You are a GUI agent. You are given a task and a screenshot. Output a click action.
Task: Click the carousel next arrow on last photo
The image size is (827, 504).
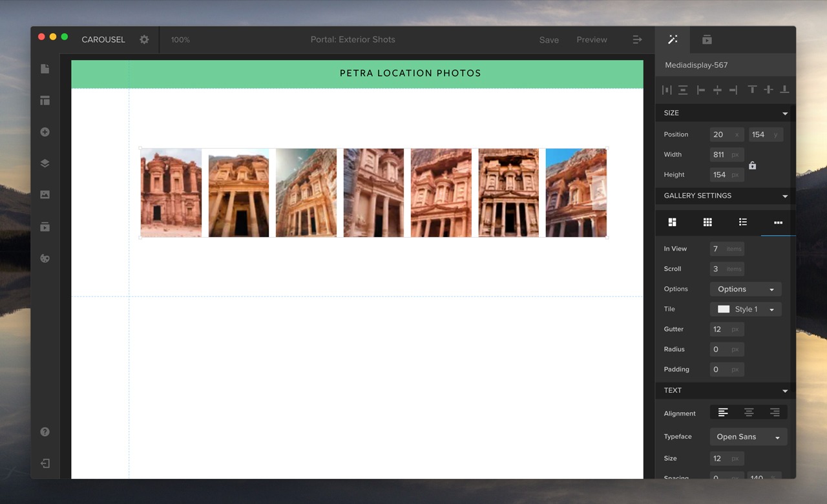point(599,193)
